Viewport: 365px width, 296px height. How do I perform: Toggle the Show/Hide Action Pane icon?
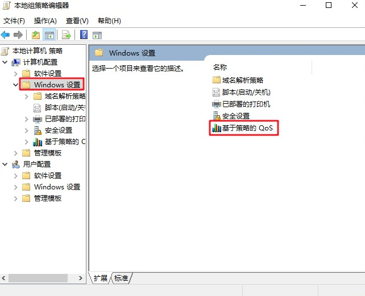(97, 35)
